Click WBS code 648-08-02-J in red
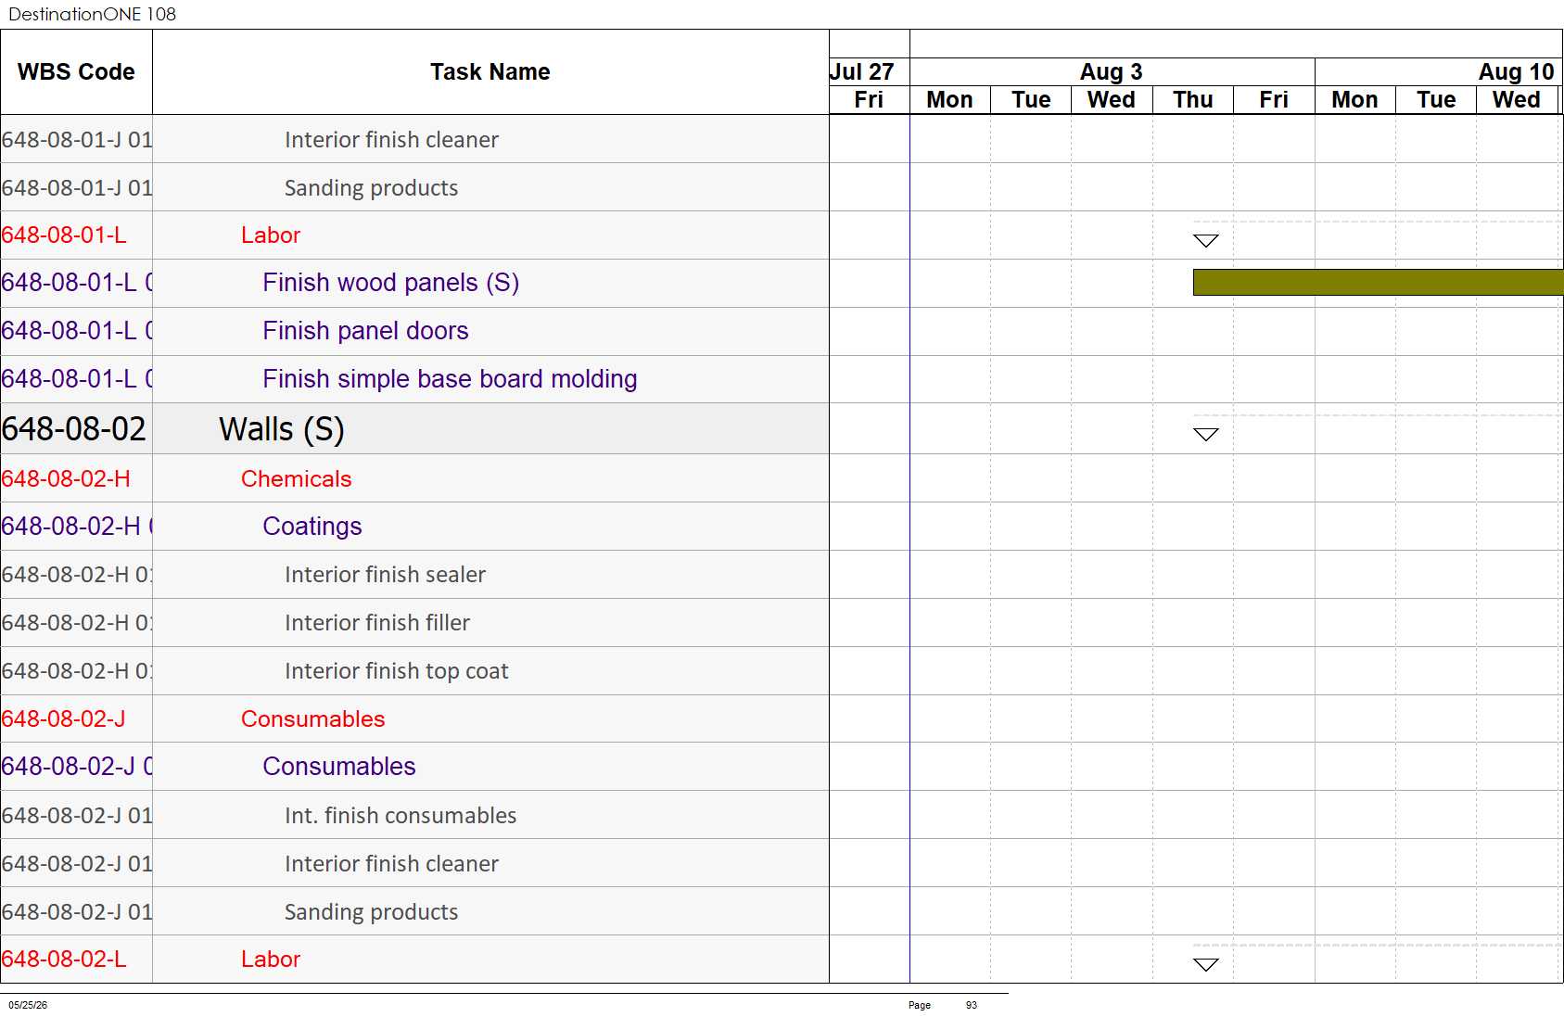 click(x=63, y=719)
